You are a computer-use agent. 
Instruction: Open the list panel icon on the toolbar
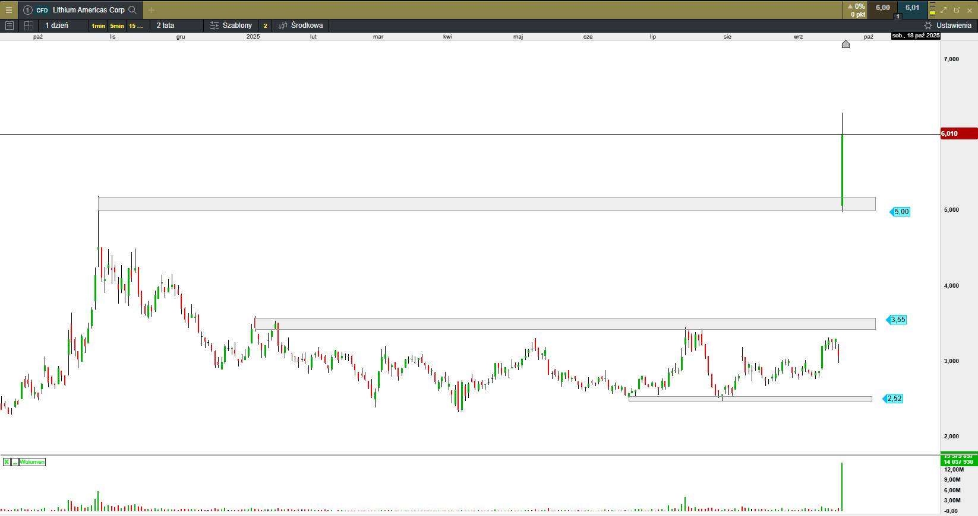coord(10,26)
